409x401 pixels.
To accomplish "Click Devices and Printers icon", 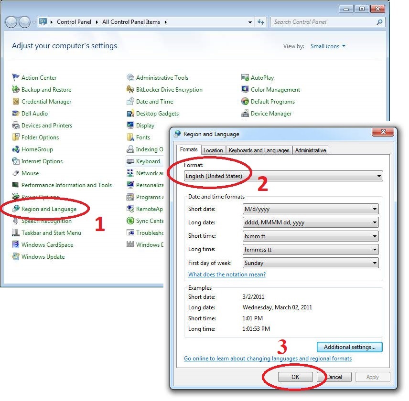I will [x=16, y=126].
